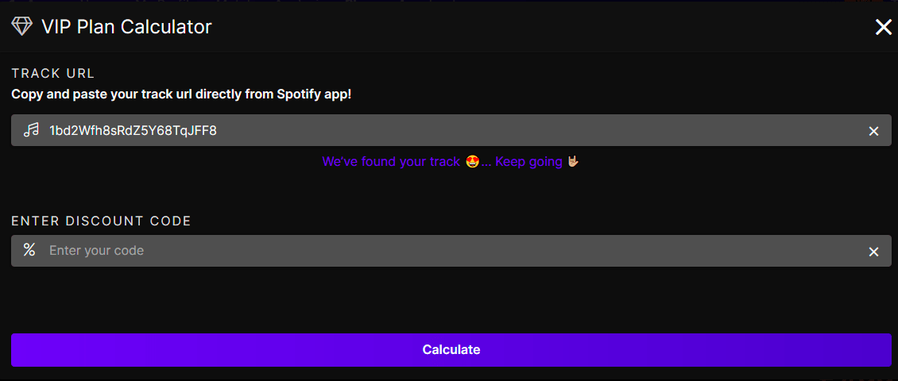Click the We've found your track message

pos(391,162)
